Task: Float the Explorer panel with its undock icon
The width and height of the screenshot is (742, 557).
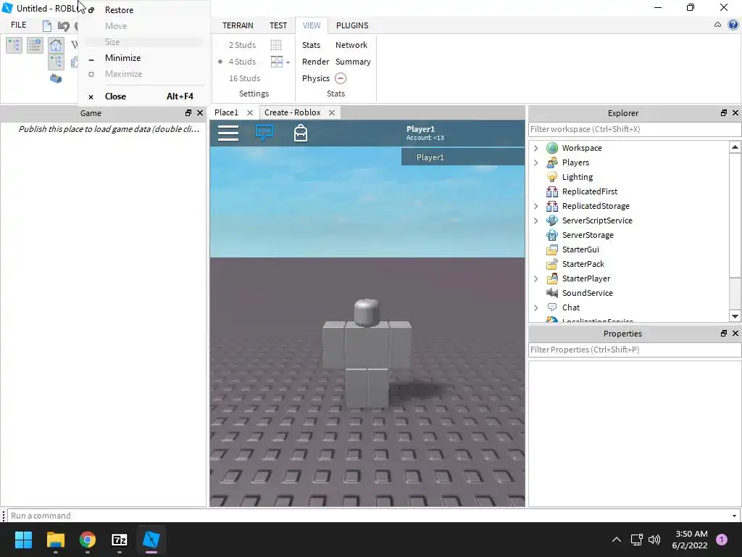Action: pos(724,112)
